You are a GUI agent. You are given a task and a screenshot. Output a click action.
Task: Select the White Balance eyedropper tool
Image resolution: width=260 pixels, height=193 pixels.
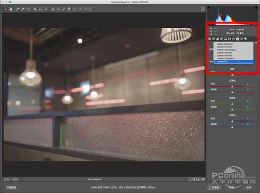tap(17, 9)
